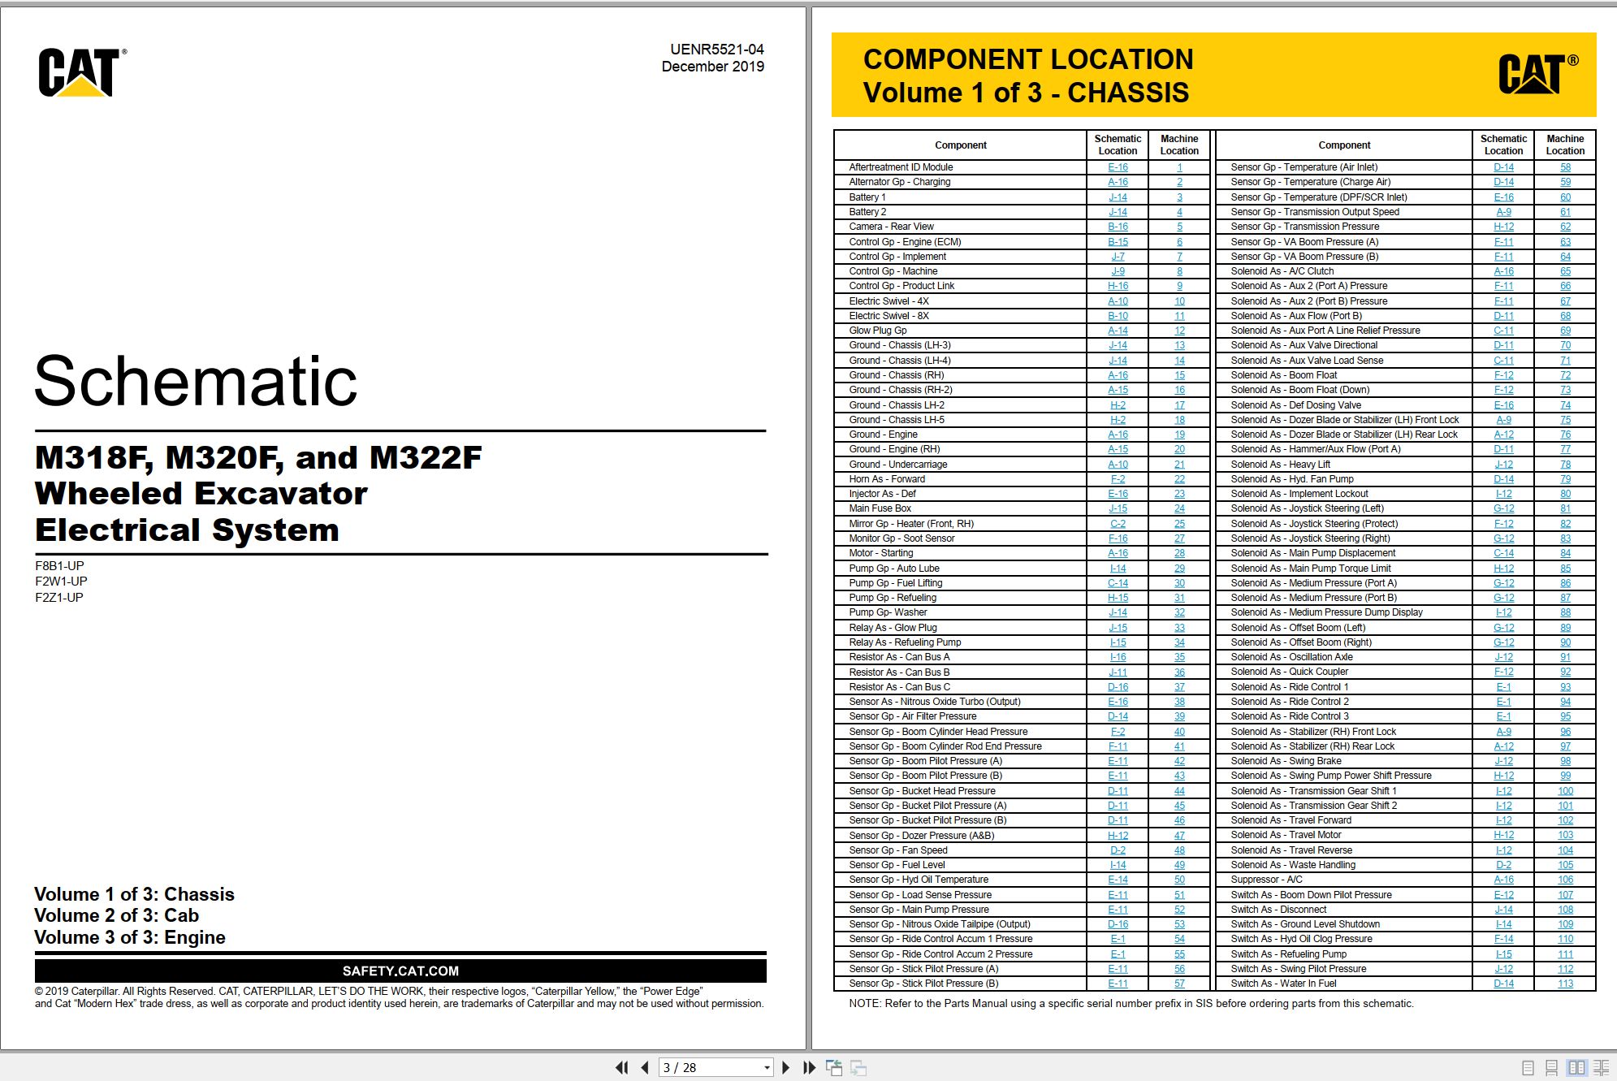Open F-2 link for Horn As - Forward
The height and width of the screenshot is (1081, 1617).
point(1118,479)
